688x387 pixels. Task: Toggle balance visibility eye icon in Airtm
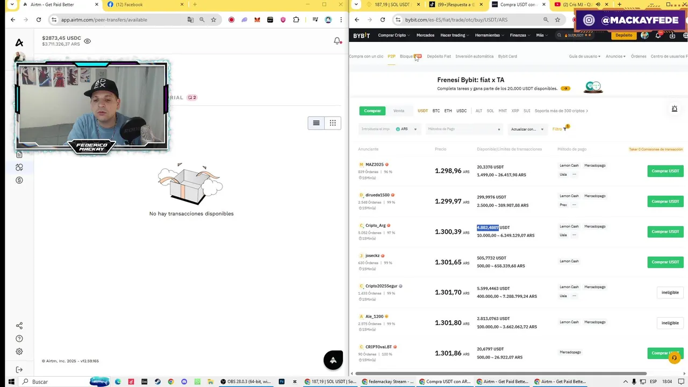[88, 41]
